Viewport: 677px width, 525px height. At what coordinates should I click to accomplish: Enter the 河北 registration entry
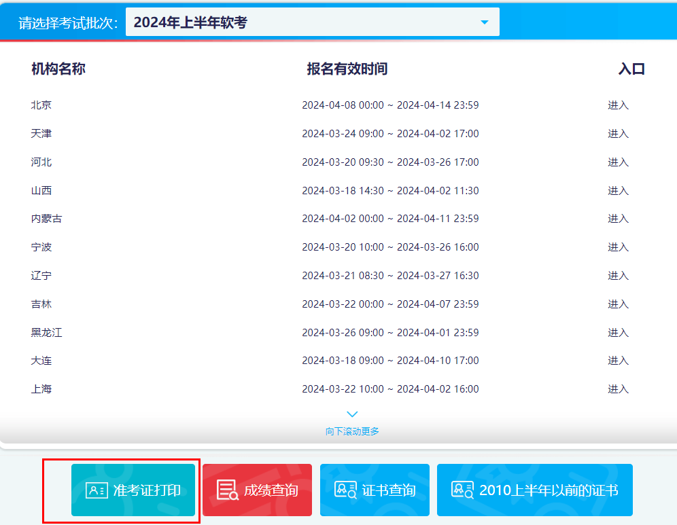(619, 162)
